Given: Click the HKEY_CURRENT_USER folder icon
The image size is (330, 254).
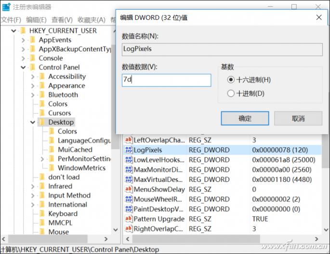Looking at the screenshot, I should point(23,31).
